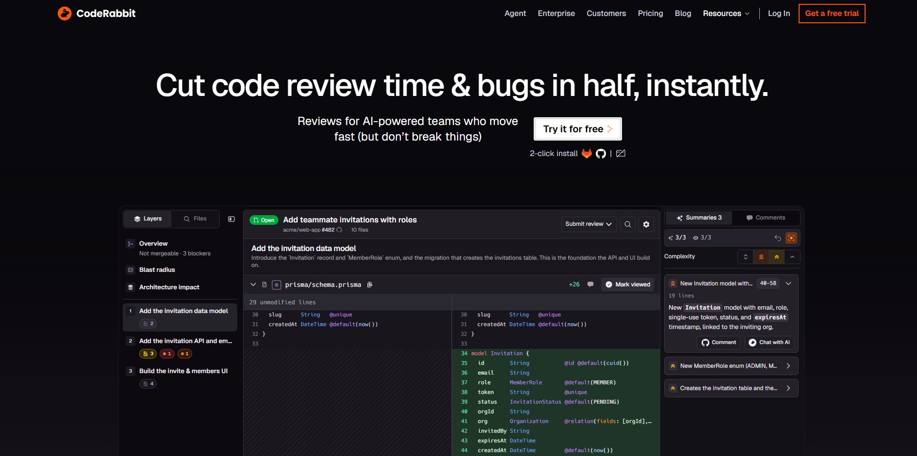Viewport: 917px width, 456px height.
Task: Select layer 2 Add the invitation API
Action: [180, 347]
